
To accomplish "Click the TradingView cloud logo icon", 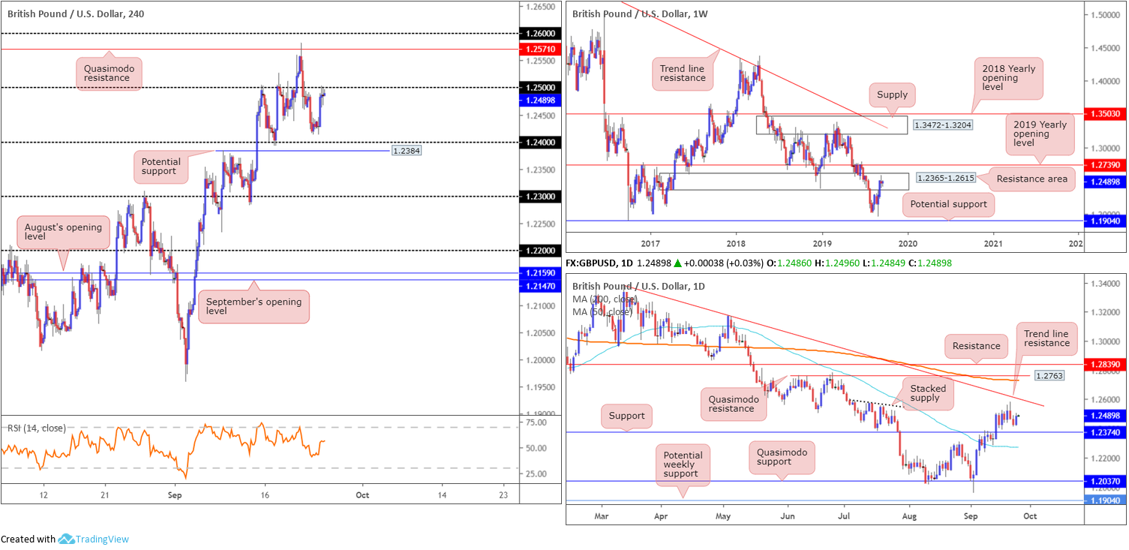I will [x=66, y=539].
